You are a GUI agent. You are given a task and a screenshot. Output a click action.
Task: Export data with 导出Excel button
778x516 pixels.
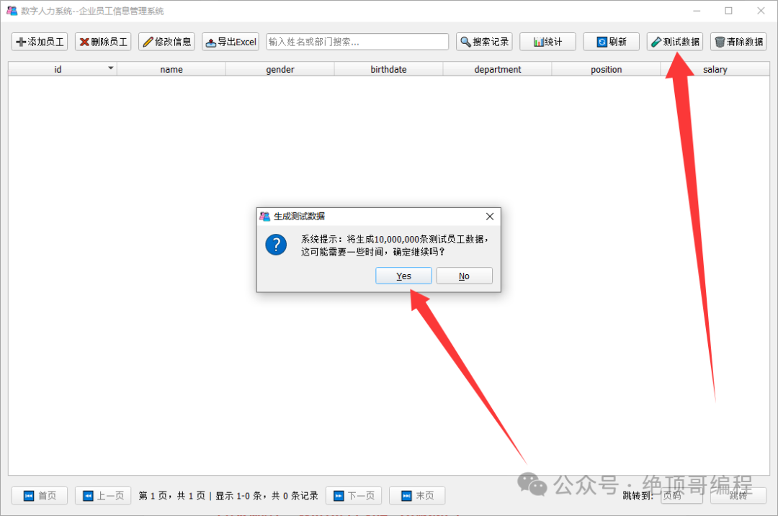231,42
